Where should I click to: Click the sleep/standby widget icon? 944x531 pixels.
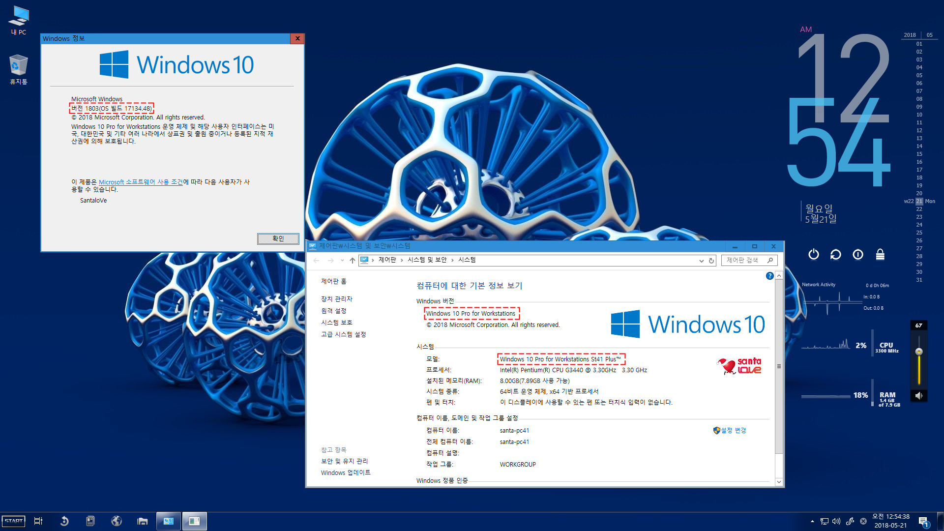858,254
